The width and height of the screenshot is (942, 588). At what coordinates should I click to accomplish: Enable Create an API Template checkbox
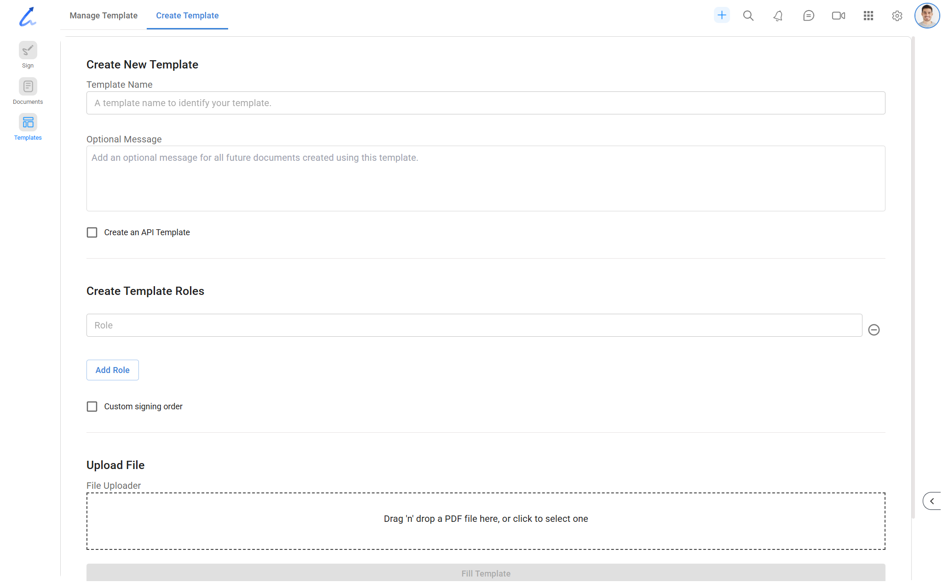click(x=92, y=232)
